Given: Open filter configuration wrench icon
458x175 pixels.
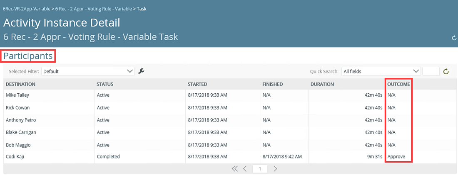Looking at the screenshot, I should coord(142,71).
